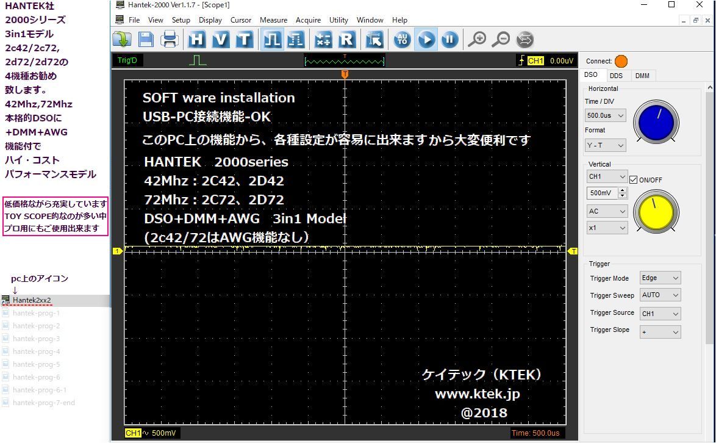The image size is (716, 443).
Task: Print using the printer toolbar icon
Action: pos(170,39)
